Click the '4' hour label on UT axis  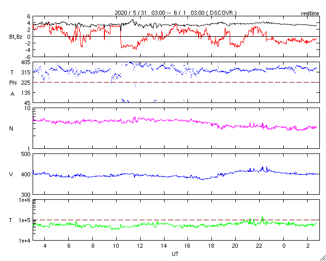(45, 246)
